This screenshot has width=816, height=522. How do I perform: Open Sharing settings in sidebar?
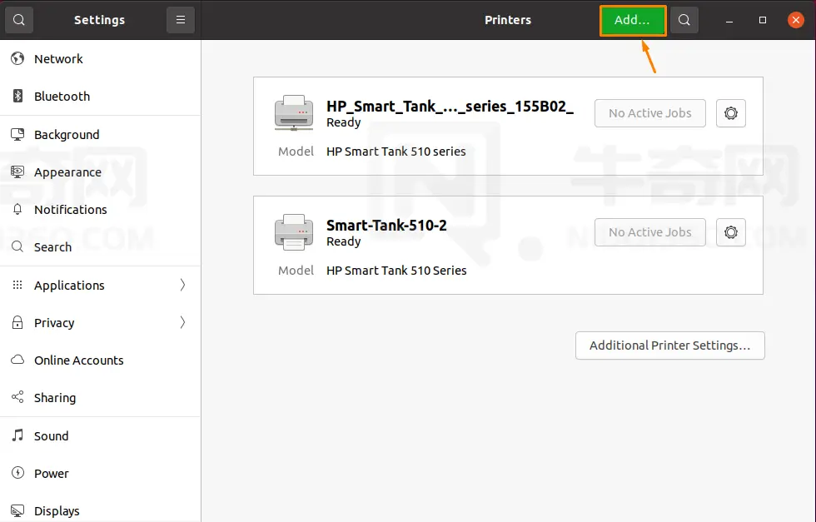pyautogui.click(x=100, y=398)
